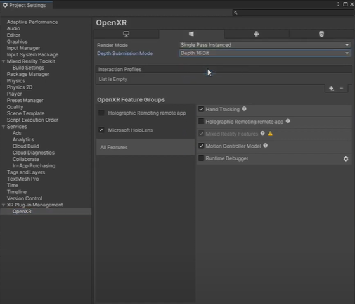Open Scene Template settings
The height and width of the screenshot is (304, 355).
(25, 113)
